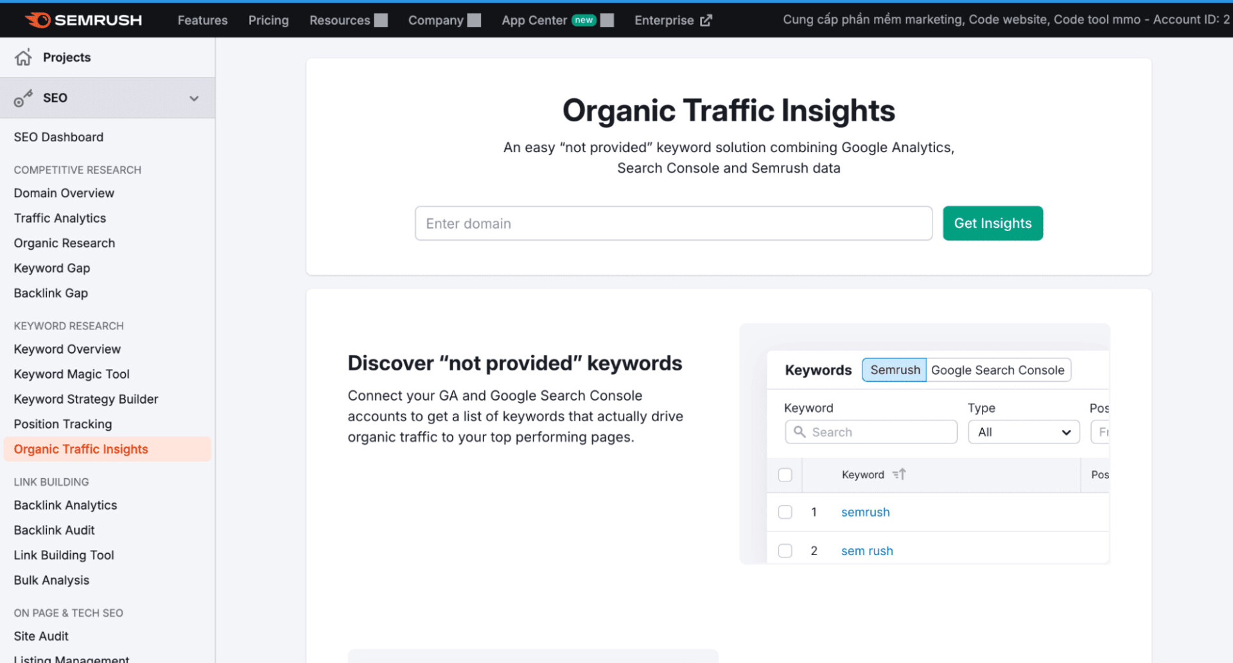Open the Company dropdown arrow
The width and height of the screenshot is (1233, 663).
[474, 21]
